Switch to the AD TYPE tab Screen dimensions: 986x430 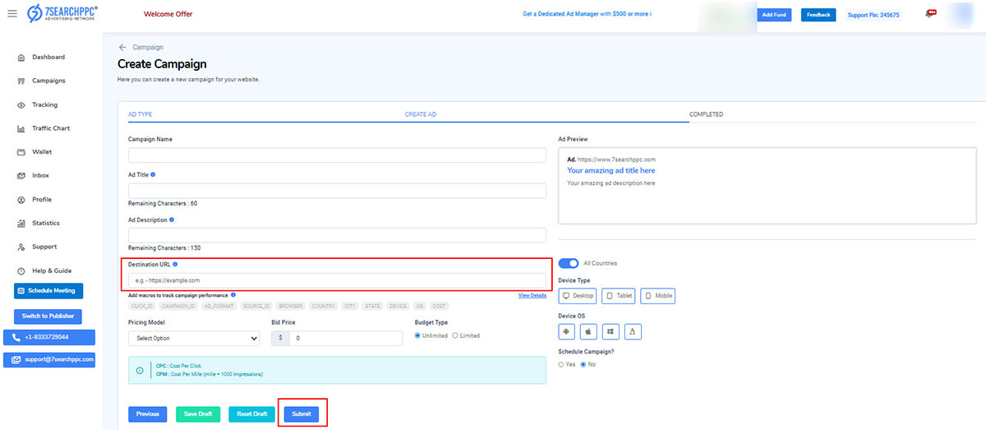tap(141, 114)
